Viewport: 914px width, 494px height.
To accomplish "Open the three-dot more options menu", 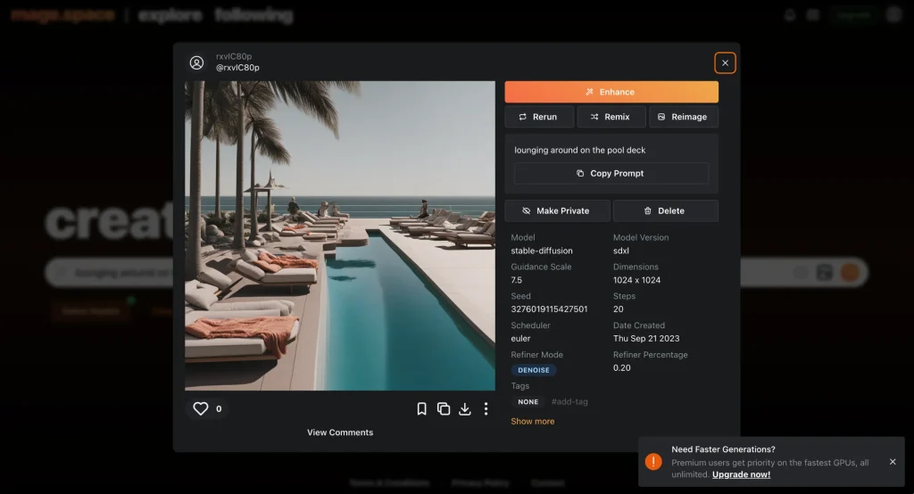I will coord(486,408).
